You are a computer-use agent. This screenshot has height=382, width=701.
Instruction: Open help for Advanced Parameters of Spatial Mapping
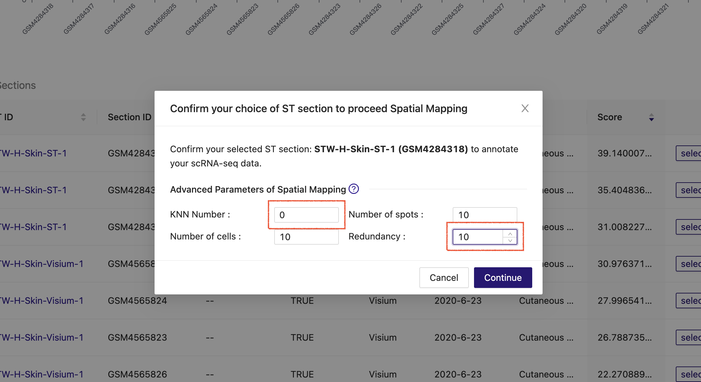coord(354,189)
